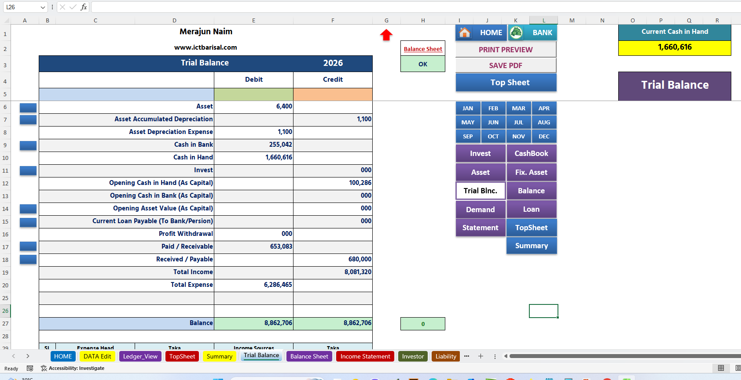This screenshot has width=741, height=380.
Task: Click the blue button beside Cash in Bank
Action: pyautogui.click(x=28, y=145)
